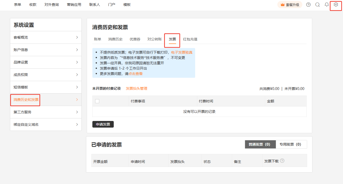Select the 普通发票 (0) toggle
This screenshot has width=343, height=184.
pos(260,144)
